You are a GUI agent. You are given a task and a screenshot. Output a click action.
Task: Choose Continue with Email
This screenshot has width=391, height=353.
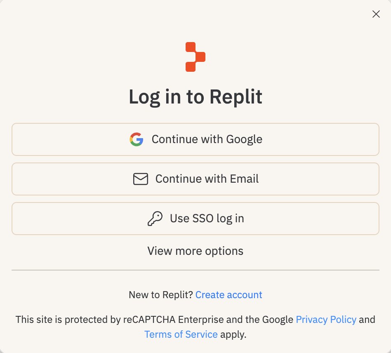point(195,179)
